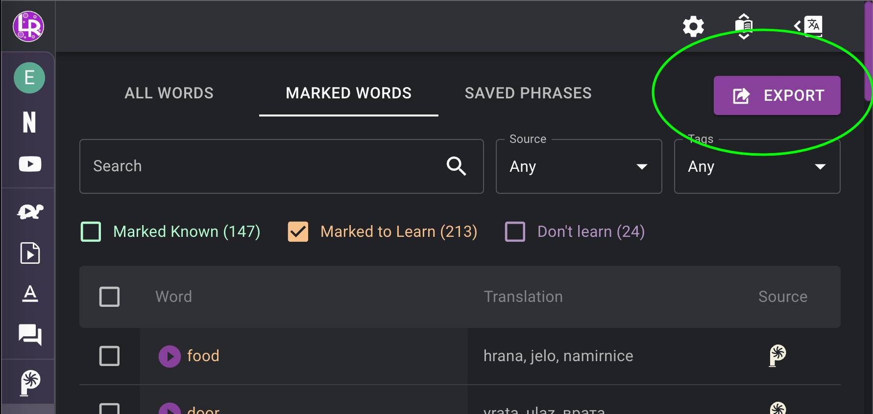Open the settings gear icon
This screenshot has height=414, width=873.
pyautogui.click(x=693, y=26)
